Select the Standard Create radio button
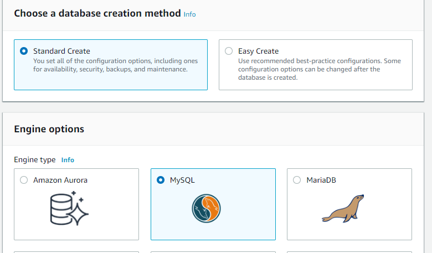 coord(24,51)
